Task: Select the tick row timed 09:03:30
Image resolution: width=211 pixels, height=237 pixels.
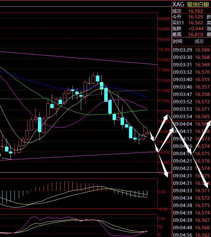Action: pyautogui.click(x=192, y=57)
